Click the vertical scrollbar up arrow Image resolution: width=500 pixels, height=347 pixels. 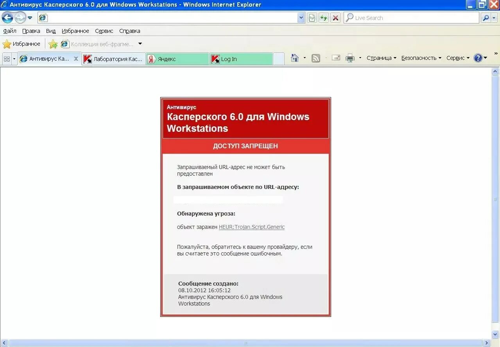tap(496, 71)
